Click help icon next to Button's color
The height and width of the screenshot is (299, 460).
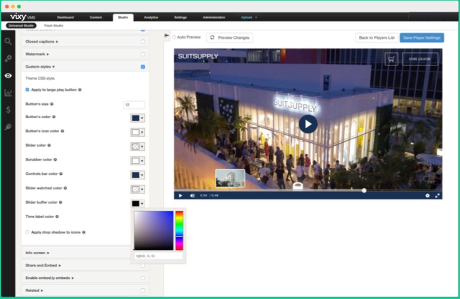coord(54,117)
